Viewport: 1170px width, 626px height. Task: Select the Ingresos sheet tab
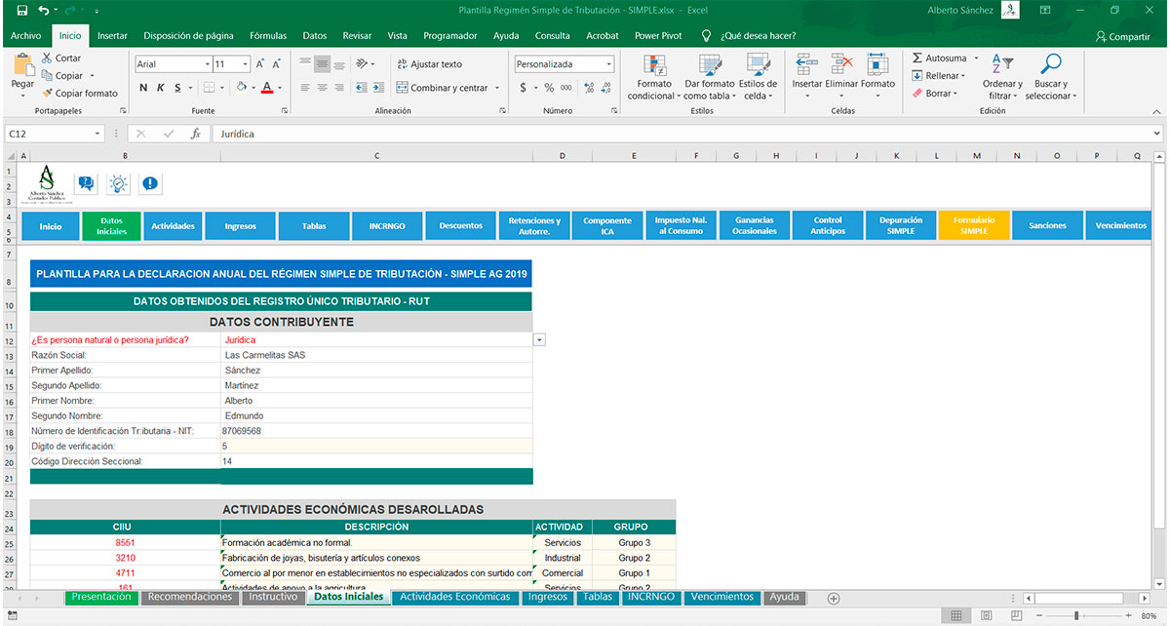547,597
